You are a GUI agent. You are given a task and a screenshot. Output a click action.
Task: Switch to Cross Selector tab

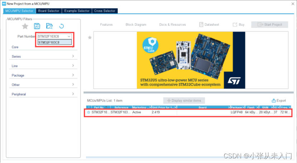point(105,11)
